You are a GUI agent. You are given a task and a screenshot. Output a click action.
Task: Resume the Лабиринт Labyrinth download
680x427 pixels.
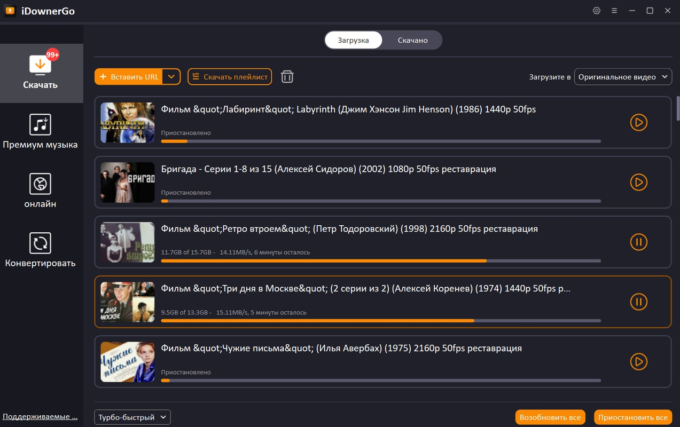click(638, 123)
